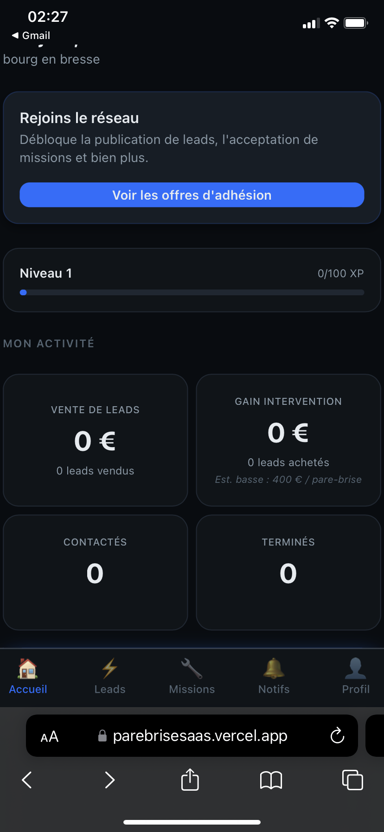Open the Terminés stat card
Screen dimensions: 384x832
288,572
